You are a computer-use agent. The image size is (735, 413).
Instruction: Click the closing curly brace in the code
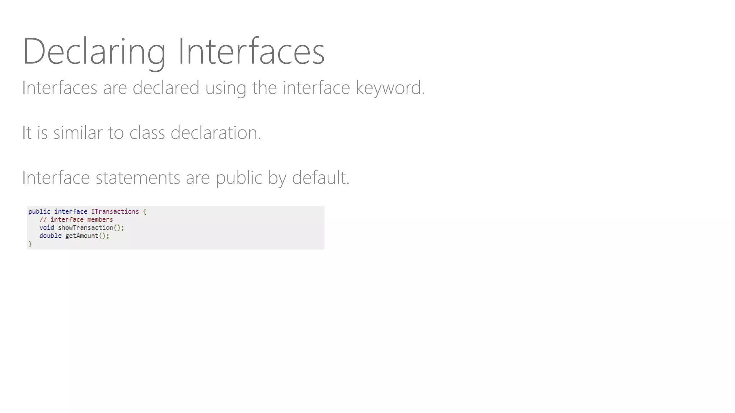[x=30, y=244]
